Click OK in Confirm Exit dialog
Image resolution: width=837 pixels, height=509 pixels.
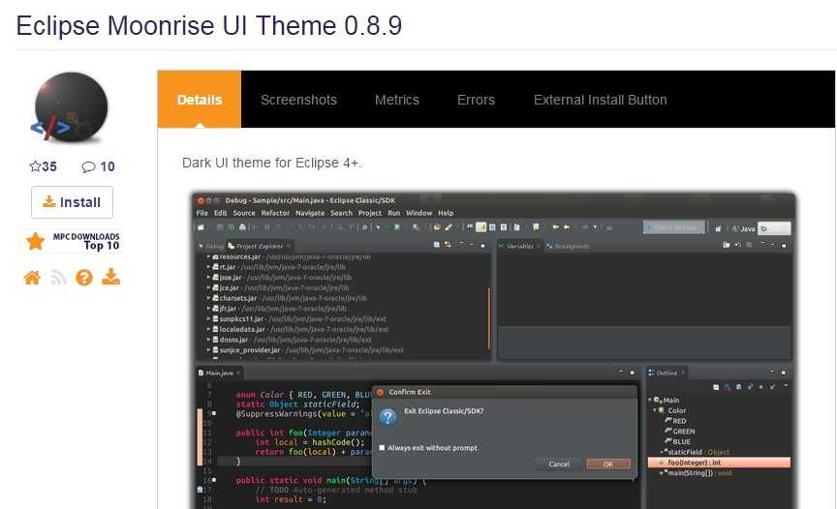point(608,464)
